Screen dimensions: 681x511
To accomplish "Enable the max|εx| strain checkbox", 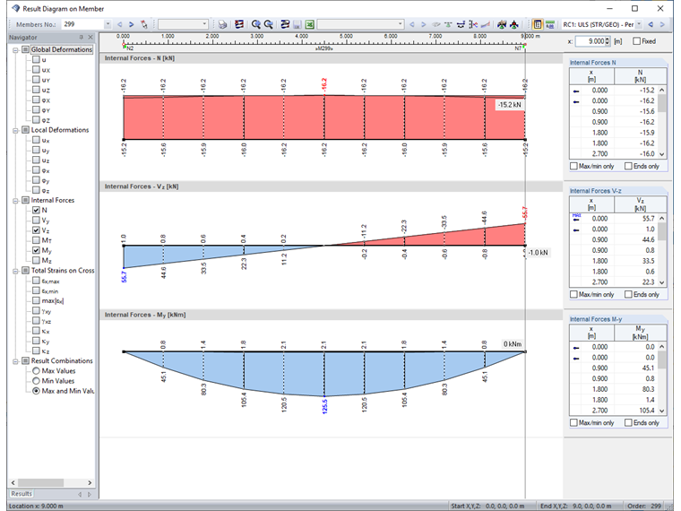I will tap(36, 300).
